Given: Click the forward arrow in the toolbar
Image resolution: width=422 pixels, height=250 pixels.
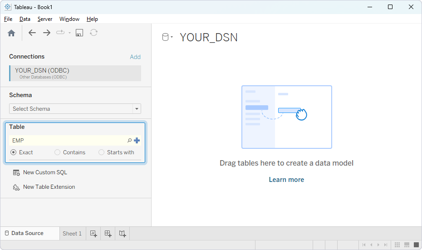Looking at the screenshot, I should point(47,33).
